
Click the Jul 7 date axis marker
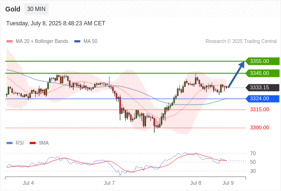tap(109, 183)
